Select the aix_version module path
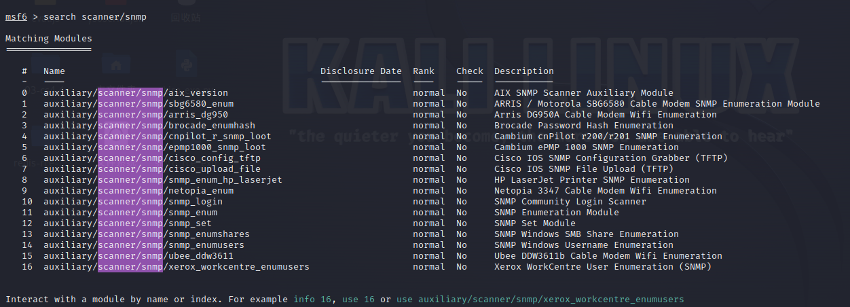Viewport: 850px width, 307px height. [136, 93]
